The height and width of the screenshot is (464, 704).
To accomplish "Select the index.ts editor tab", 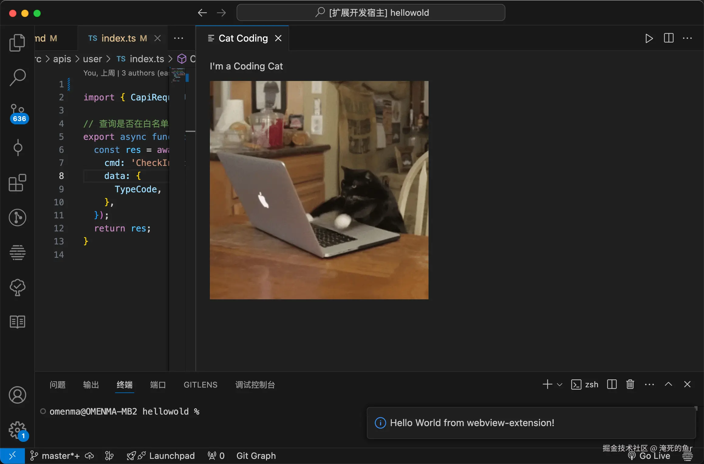I will click(118, 38).
